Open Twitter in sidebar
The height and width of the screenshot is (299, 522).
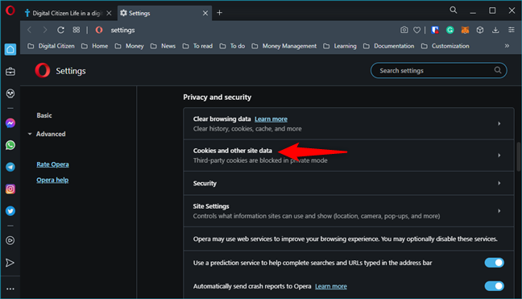(x=10, y=211)
